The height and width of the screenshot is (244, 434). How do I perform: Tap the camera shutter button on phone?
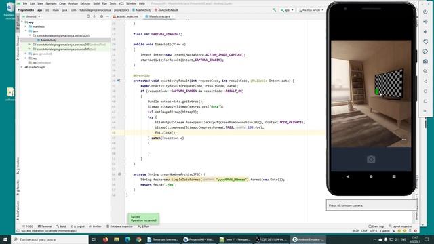(371, 159)
